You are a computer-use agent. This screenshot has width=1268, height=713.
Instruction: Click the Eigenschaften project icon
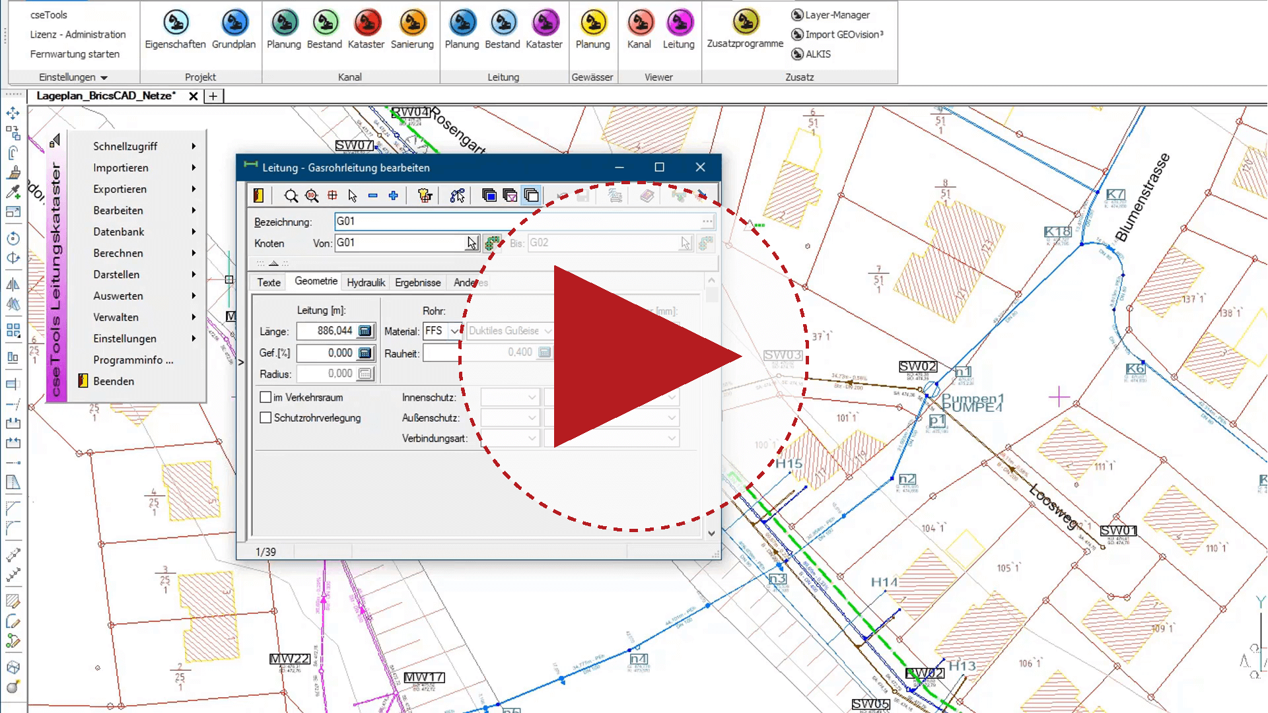pyautogui.click(x=176, y=23)
